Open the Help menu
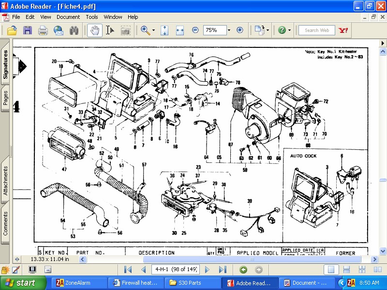 coord(133,17)
